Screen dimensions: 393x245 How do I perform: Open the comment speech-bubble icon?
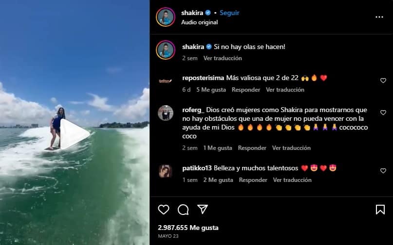pyautogui.click(x=183, y=210)
